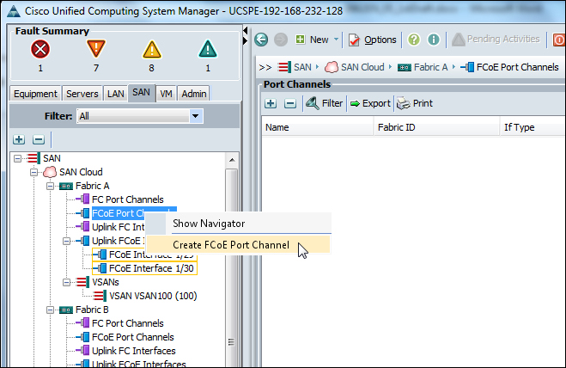
Task: Switch to the Admin tab
Action: click(194, 94)
